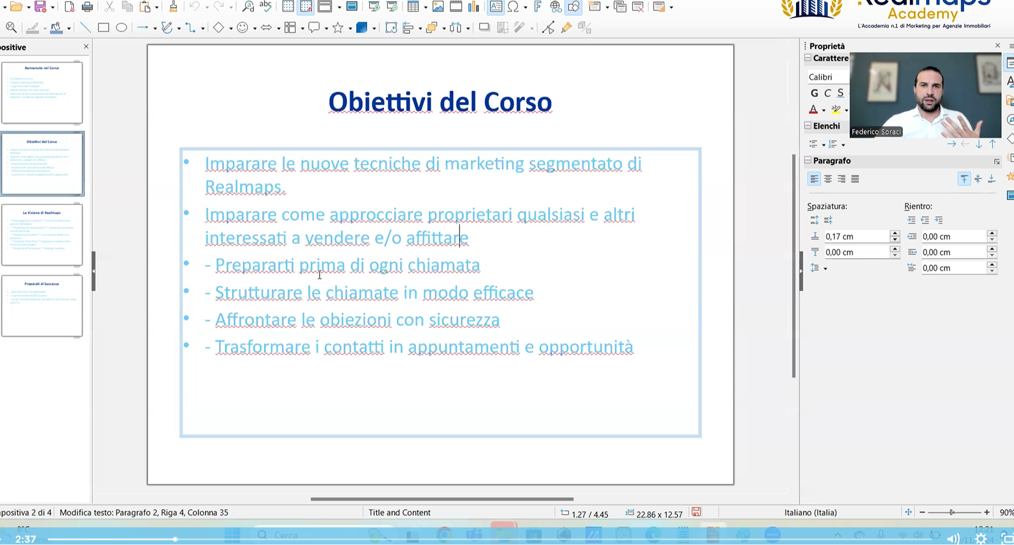Collapse the Paragrafo section
The height and width of the screenshot is (545, 1014).
[808, 161]
